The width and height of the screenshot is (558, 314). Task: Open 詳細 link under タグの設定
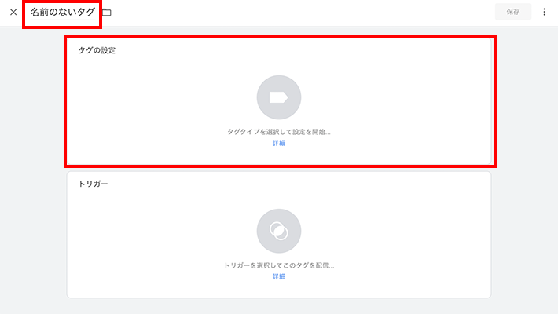tap(279, 143)
